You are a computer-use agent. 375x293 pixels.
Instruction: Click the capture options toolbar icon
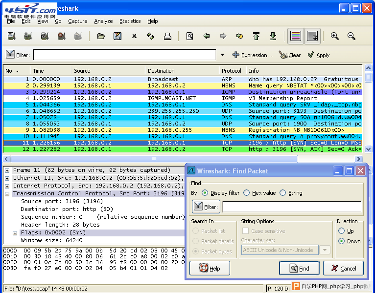(x=28, y=36)
